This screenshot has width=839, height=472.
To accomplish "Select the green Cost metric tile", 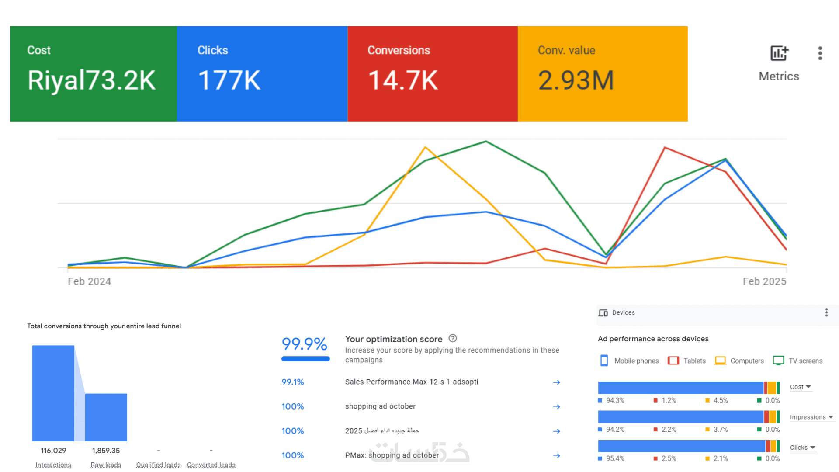I will (94, 74).
